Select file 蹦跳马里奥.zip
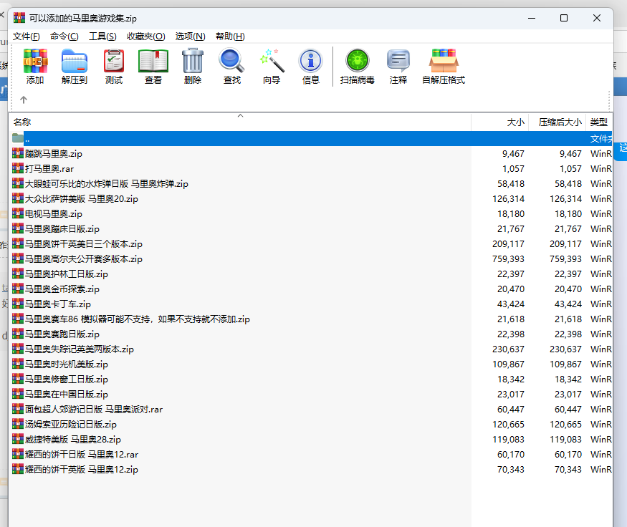The image size is (627, 527). pyautogui.click(x=54, y=154)
